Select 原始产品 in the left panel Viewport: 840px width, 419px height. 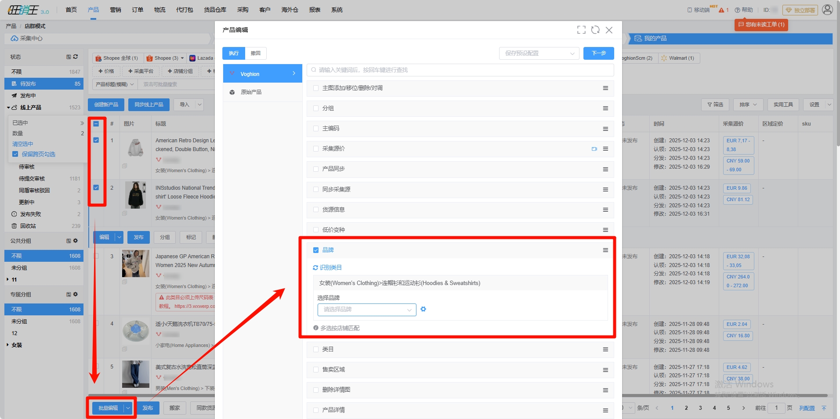(x=251, y=92)
